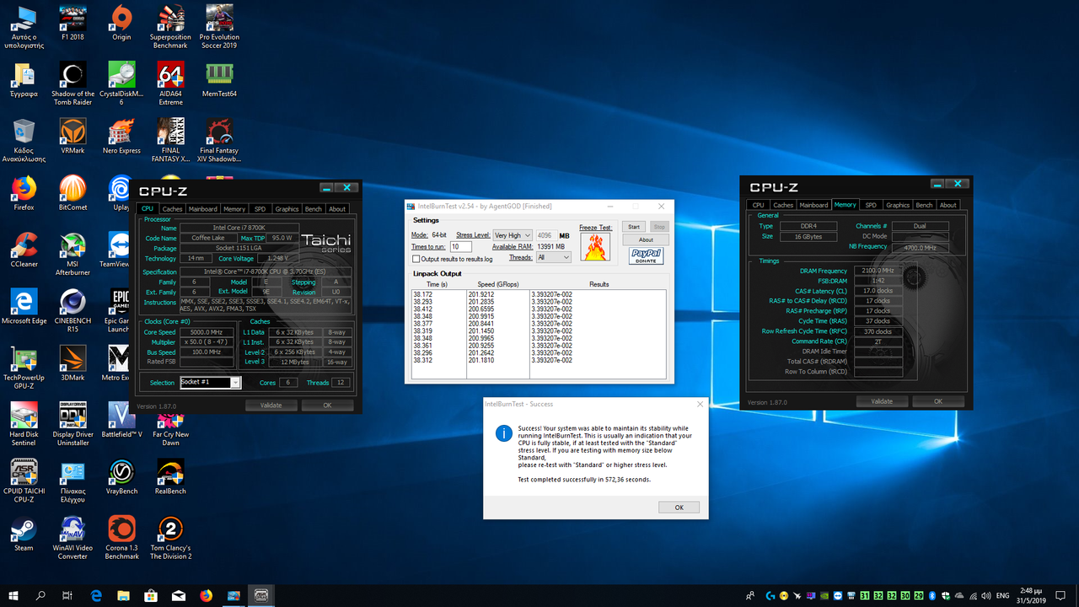Open the Windows Start menu
1079x607 pixels.
point(13,595)
